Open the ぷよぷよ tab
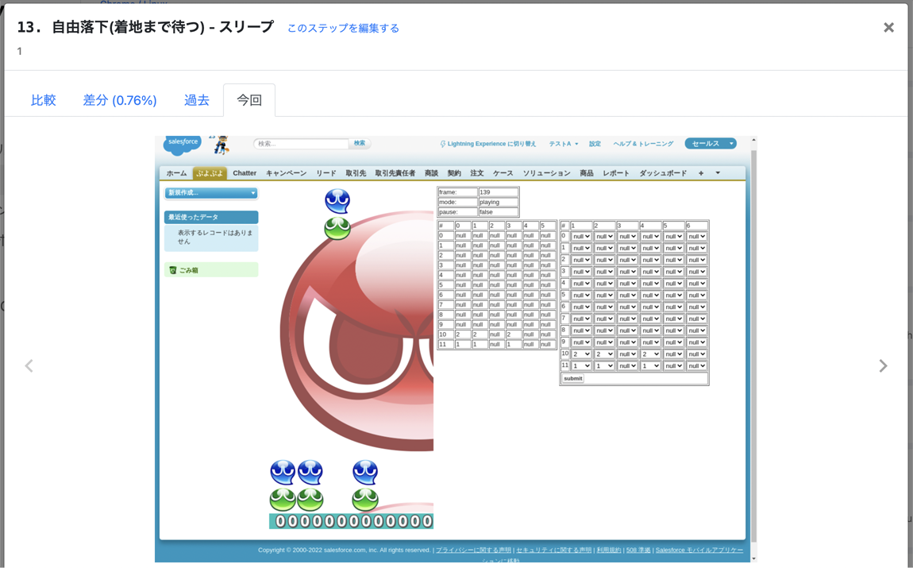Image resolution: width=913 pixels, height=568 pixels. click(x=210, y=173)
